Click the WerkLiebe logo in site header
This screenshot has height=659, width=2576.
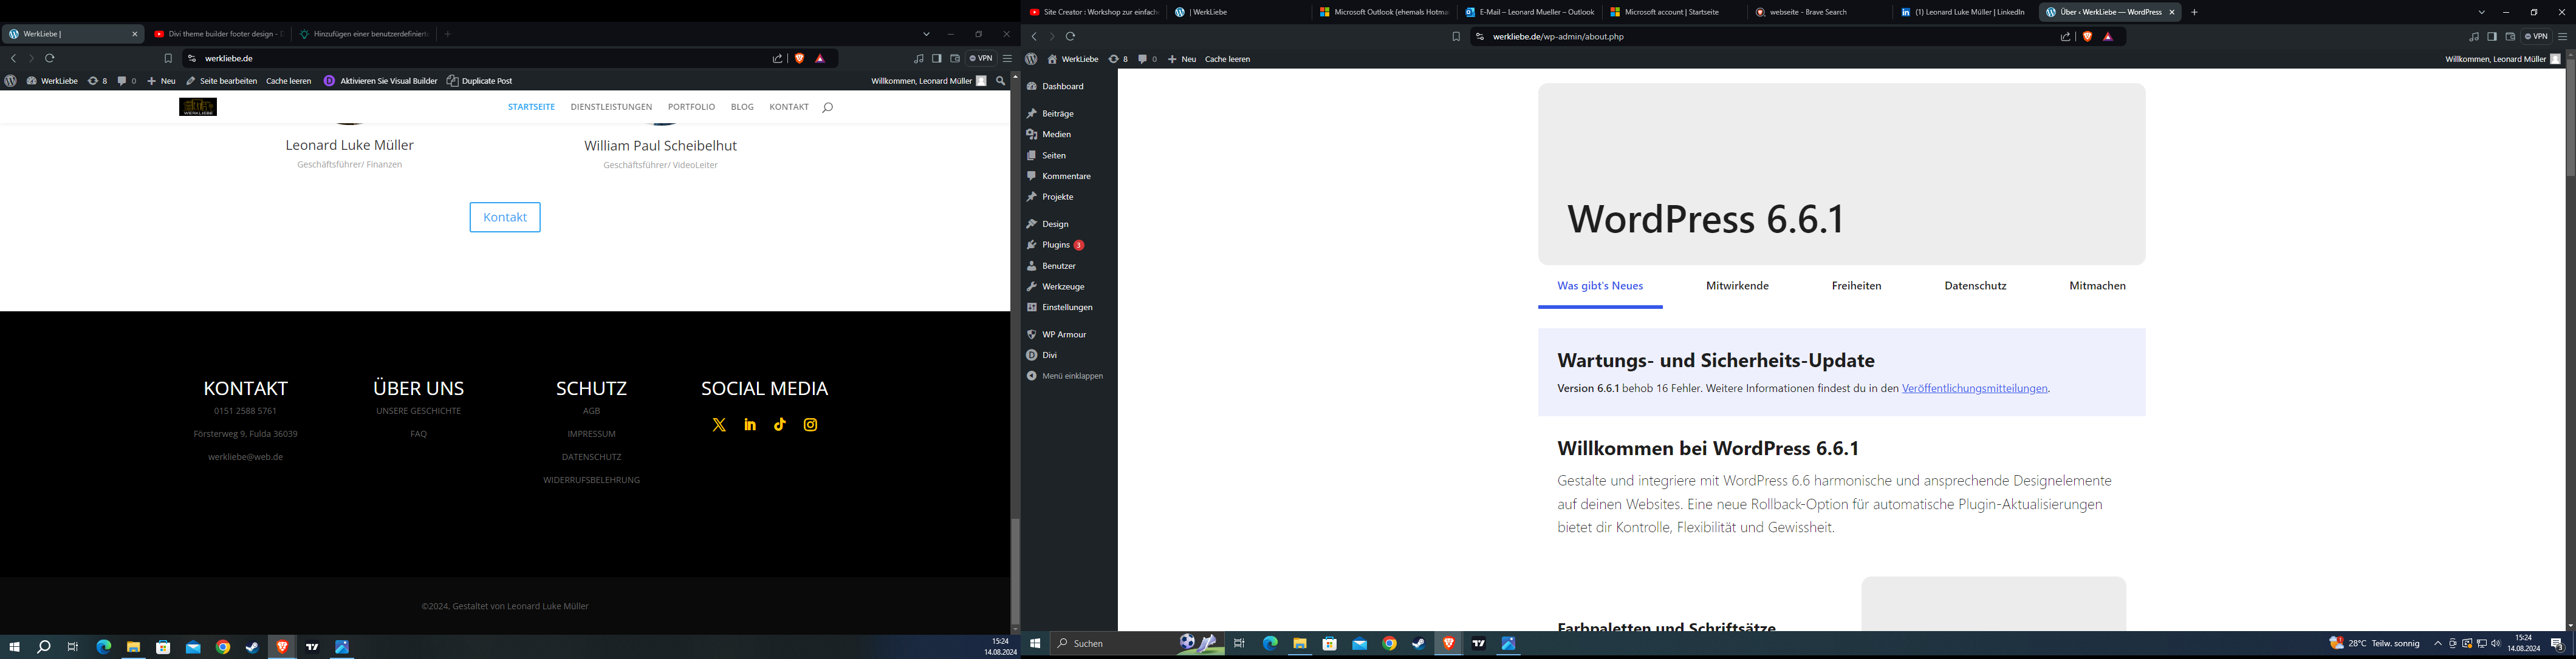click(198, 107)
